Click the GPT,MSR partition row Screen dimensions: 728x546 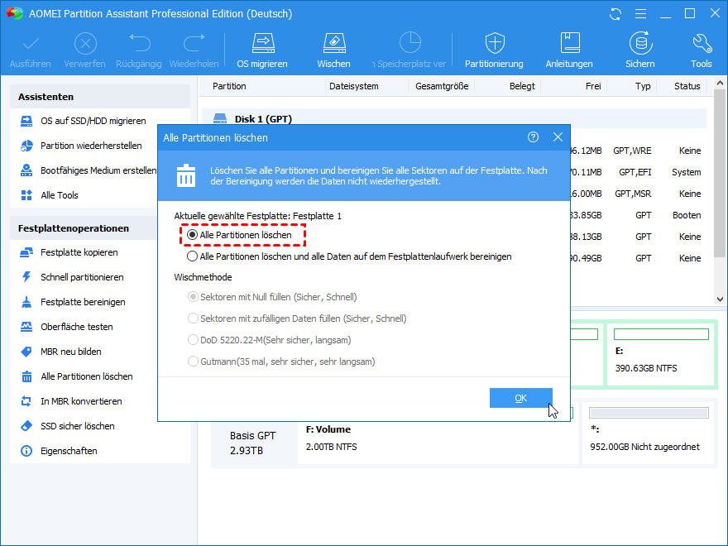[x=638, y=194]
